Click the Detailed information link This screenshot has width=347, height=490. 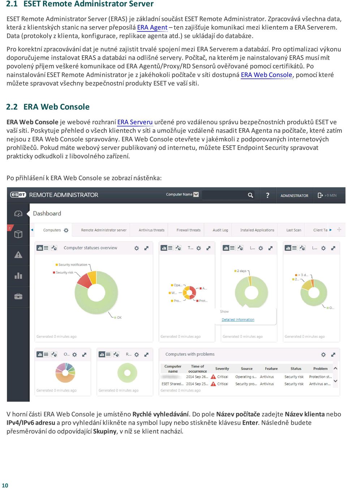[x=238, y=320]
